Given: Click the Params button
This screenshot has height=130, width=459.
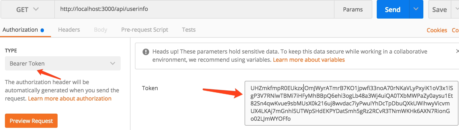Looking at the screenshot, I should [353, 10].
